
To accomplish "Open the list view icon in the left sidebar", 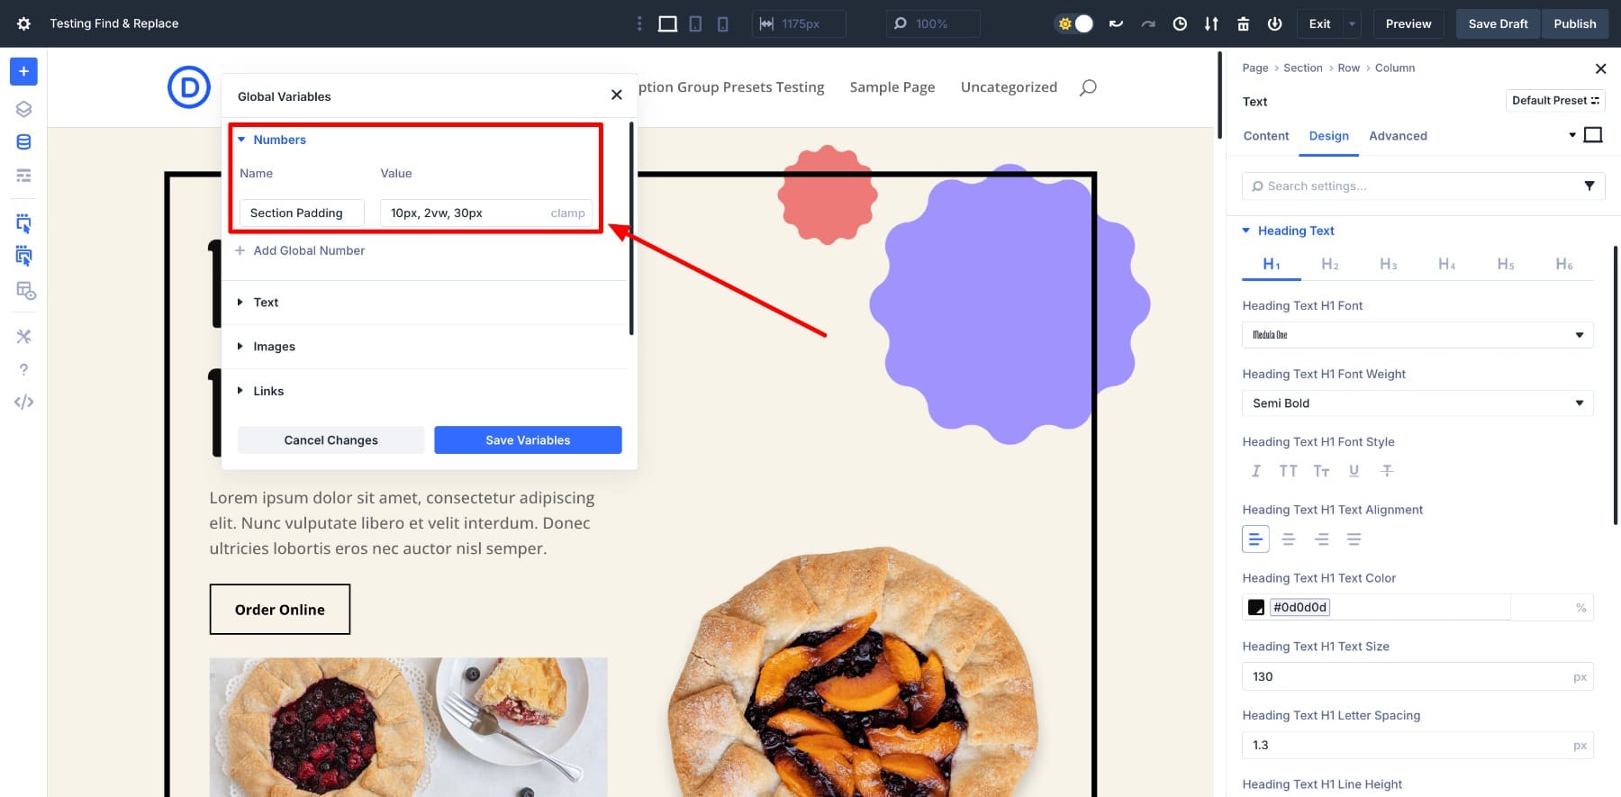I will [x=23, y=175].
